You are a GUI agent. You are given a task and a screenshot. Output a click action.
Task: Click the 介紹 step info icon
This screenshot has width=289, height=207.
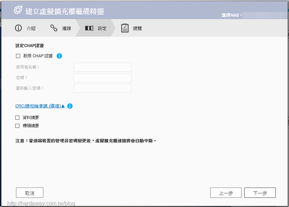point(18,28)
